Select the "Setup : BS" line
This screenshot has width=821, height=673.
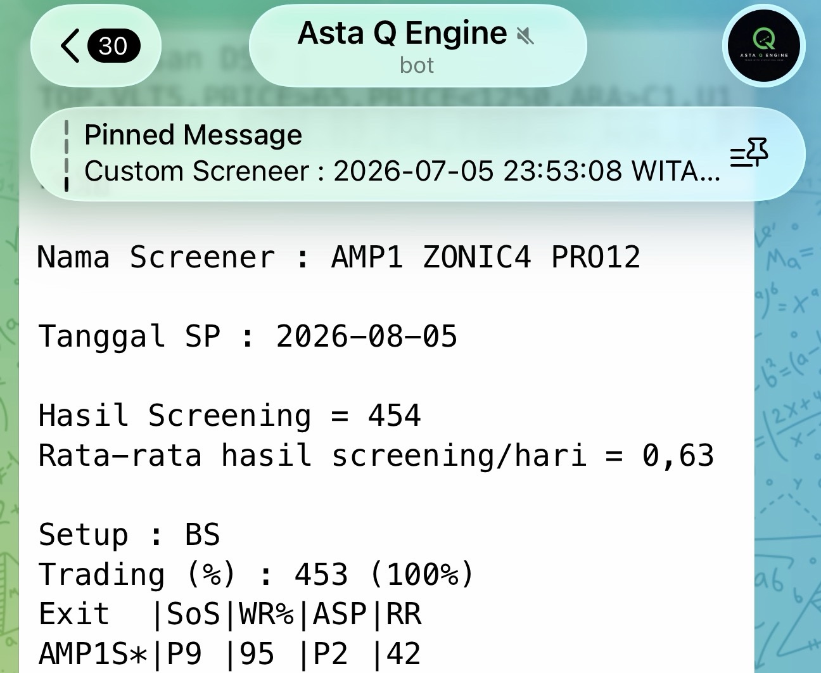tap(129, 535)
